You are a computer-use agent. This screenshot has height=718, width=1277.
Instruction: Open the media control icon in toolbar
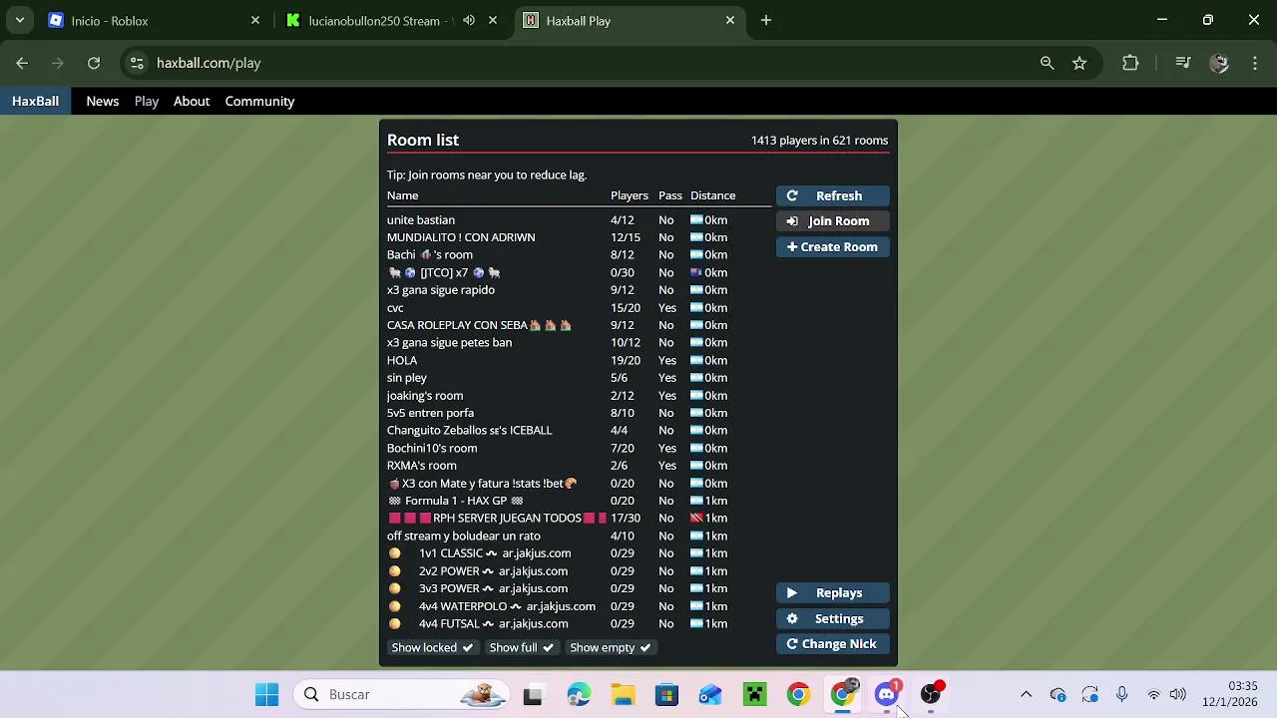[1183, 63]
